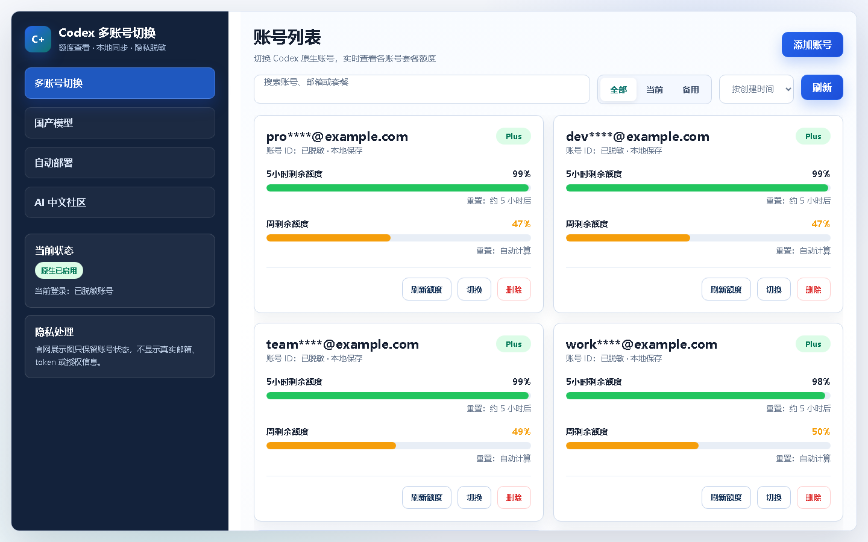Click the 5小时剩余额度 bar for work****@example.com

coord(698,396)
